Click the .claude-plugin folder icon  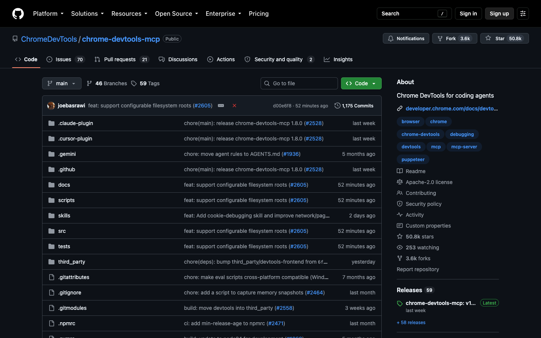[x=51, y=123]
